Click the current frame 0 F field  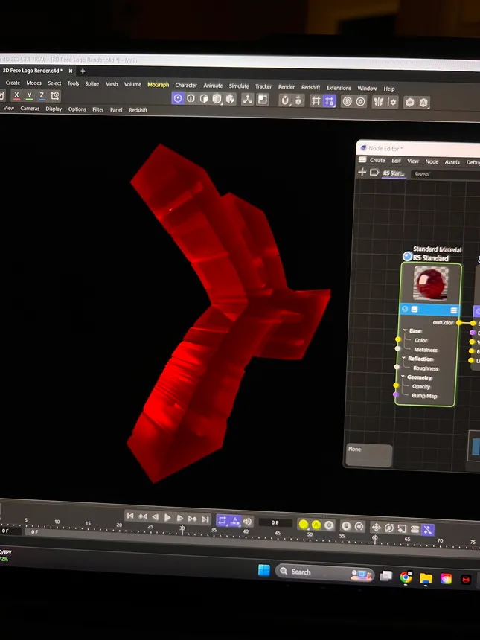276,522
